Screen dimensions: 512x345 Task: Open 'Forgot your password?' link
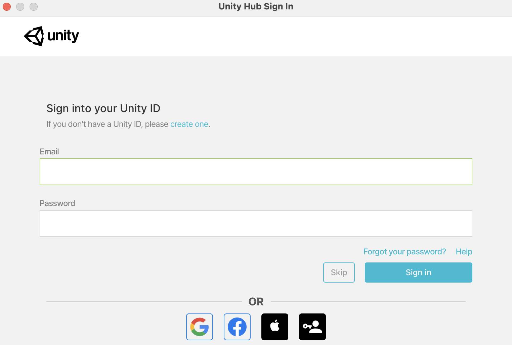(404, 252)
